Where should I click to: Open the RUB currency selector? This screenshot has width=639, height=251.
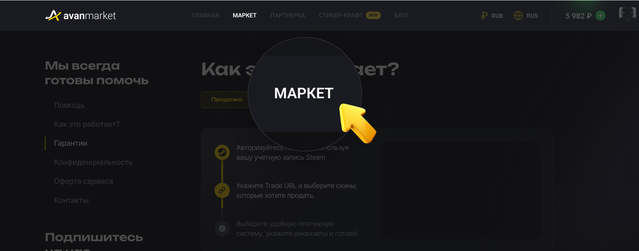pos(492,15)
